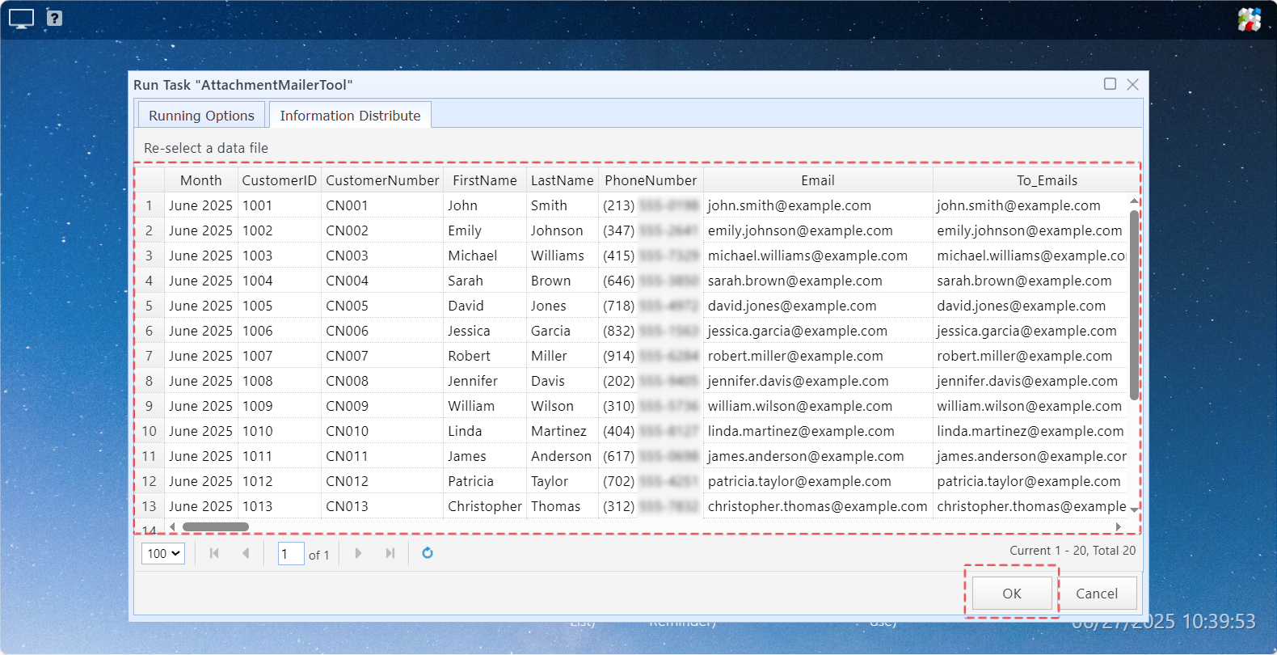
Task: Click the FirstName column header
Action: 485,180
